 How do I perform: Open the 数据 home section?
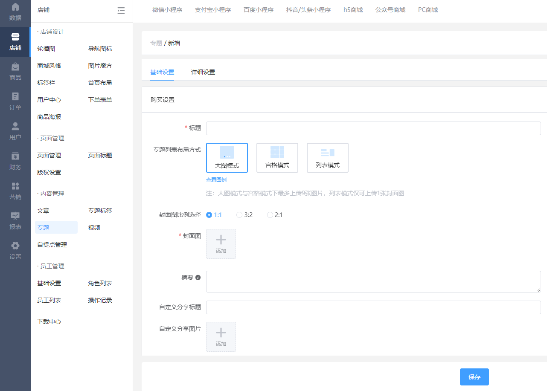point(15,12)
